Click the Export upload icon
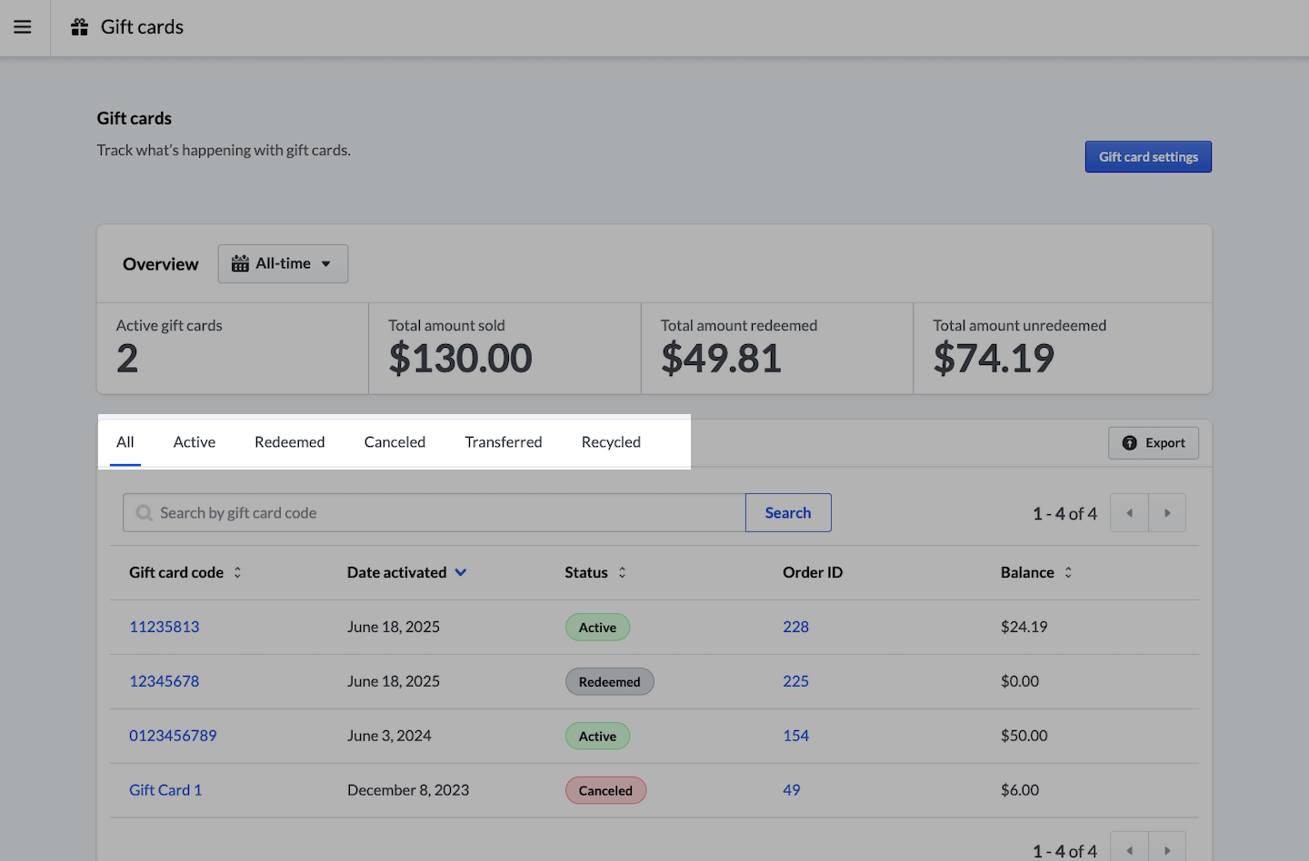The width and height of the screenshot is (1309, 861). pos(1129,443)
